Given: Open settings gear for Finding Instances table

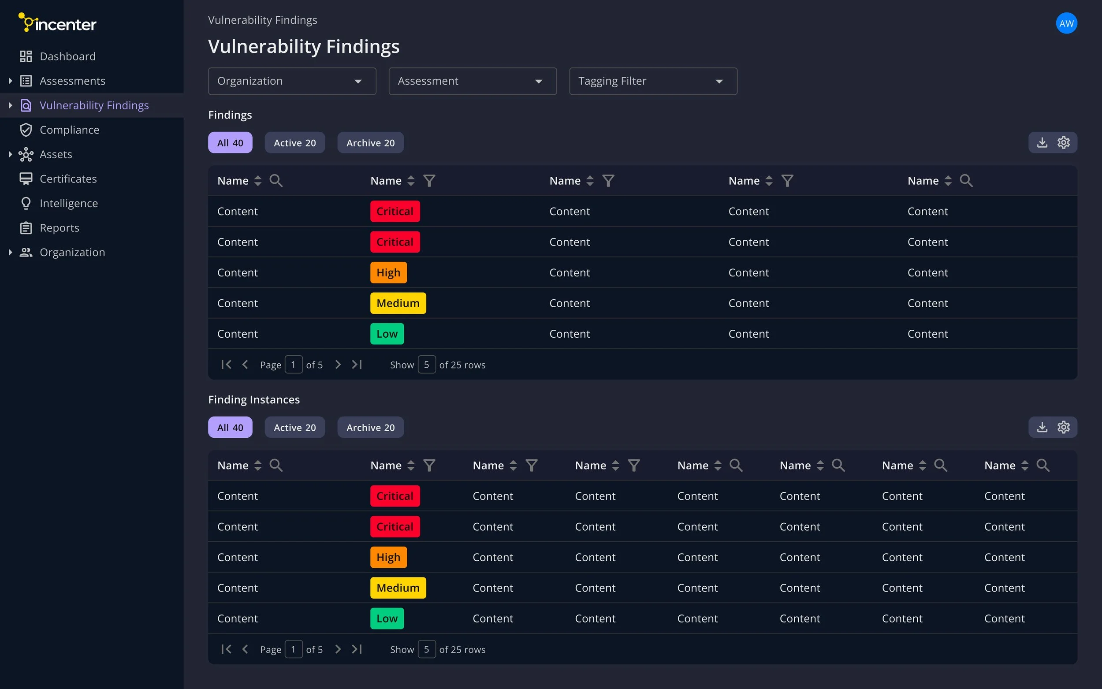Looking at the screenshot, I should (x=1063, y=427).
